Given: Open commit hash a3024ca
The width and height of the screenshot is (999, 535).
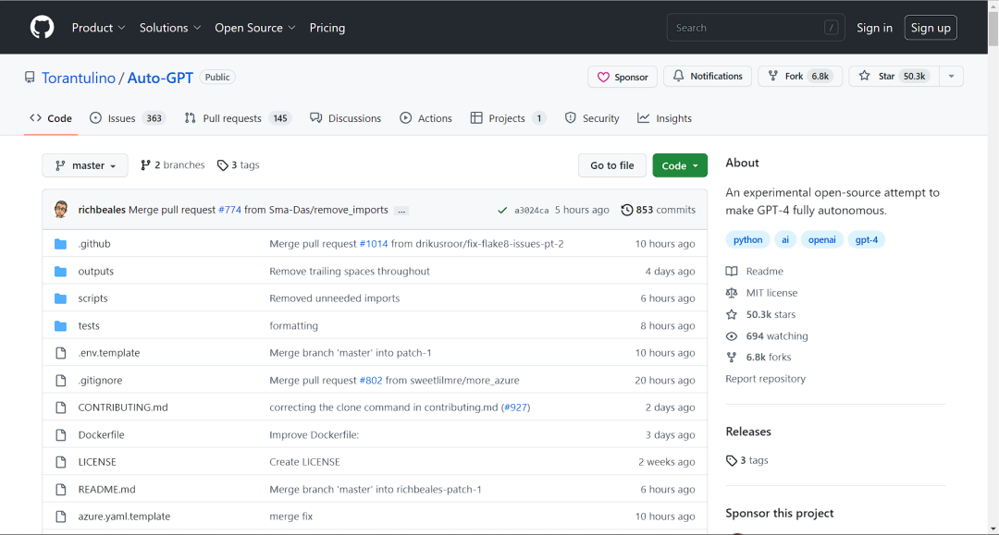Looking at the screenshot, I should pyautogui.click(x=531, y=211).
